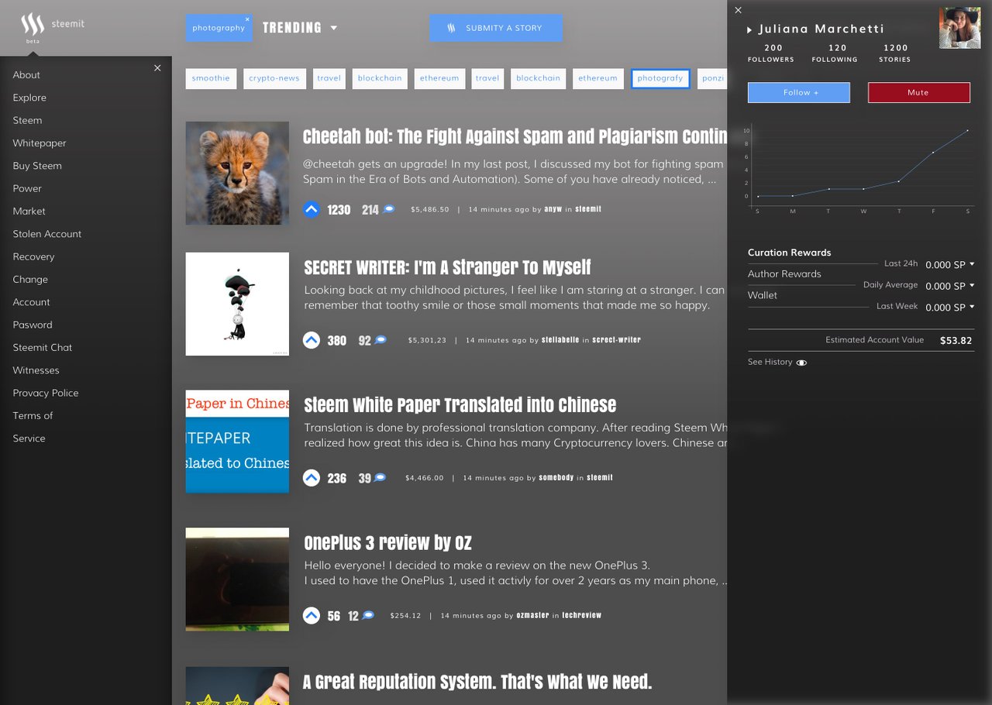Open the White Paper in Chinese thumbnail
The width and height of the screenshot is (992, 705).
[x=237, y=442]
